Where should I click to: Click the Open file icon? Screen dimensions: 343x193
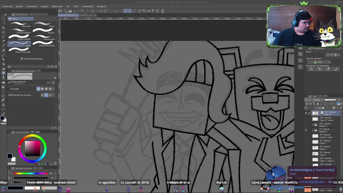(70, 11)
